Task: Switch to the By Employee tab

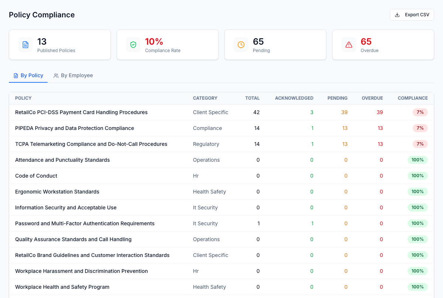Action: [73, 75]
